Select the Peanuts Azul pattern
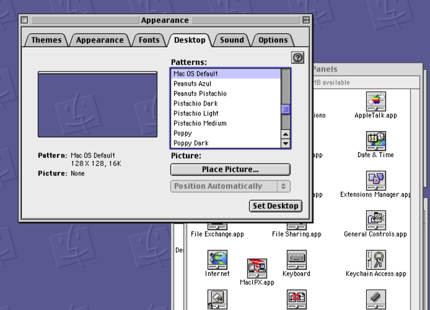The height and width of the screenshot is (310, 430). pyautogui.click(x=226, y=84)
